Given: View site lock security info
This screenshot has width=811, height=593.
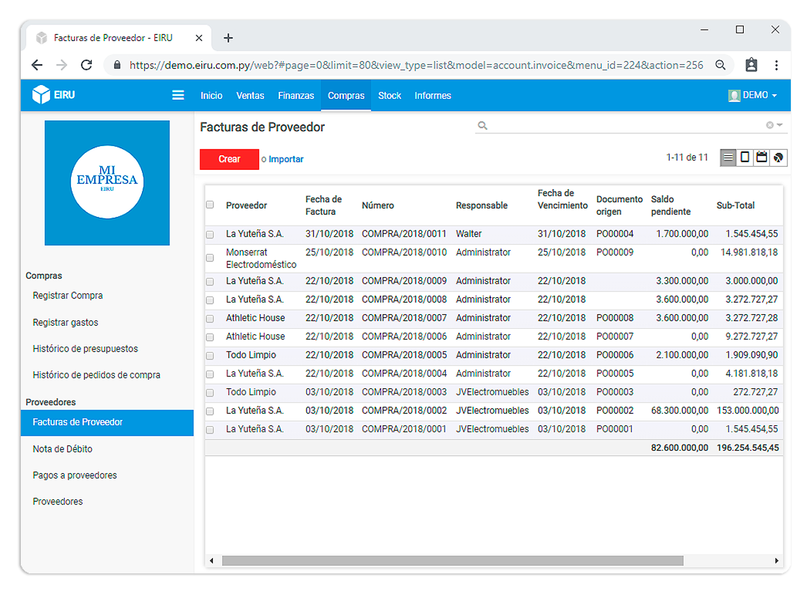Looking at the screenshot, I should pyautogui.click(x=117, y=65).
